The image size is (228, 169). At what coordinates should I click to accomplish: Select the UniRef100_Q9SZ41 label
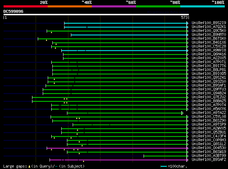pyautogui.click(x=209, y=77)
